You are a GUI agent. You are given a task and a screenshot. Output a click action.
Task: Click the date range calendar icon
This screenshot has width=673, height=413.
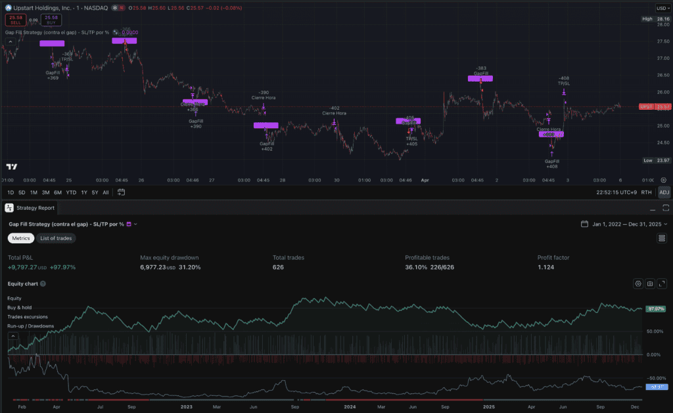point(584,224)
